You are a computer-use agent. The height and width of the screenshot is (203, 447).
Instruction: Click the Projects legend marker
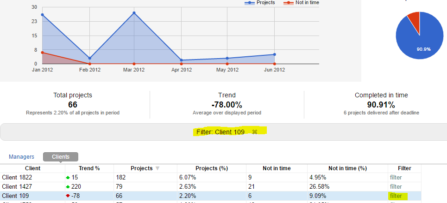tap(250, 3)
